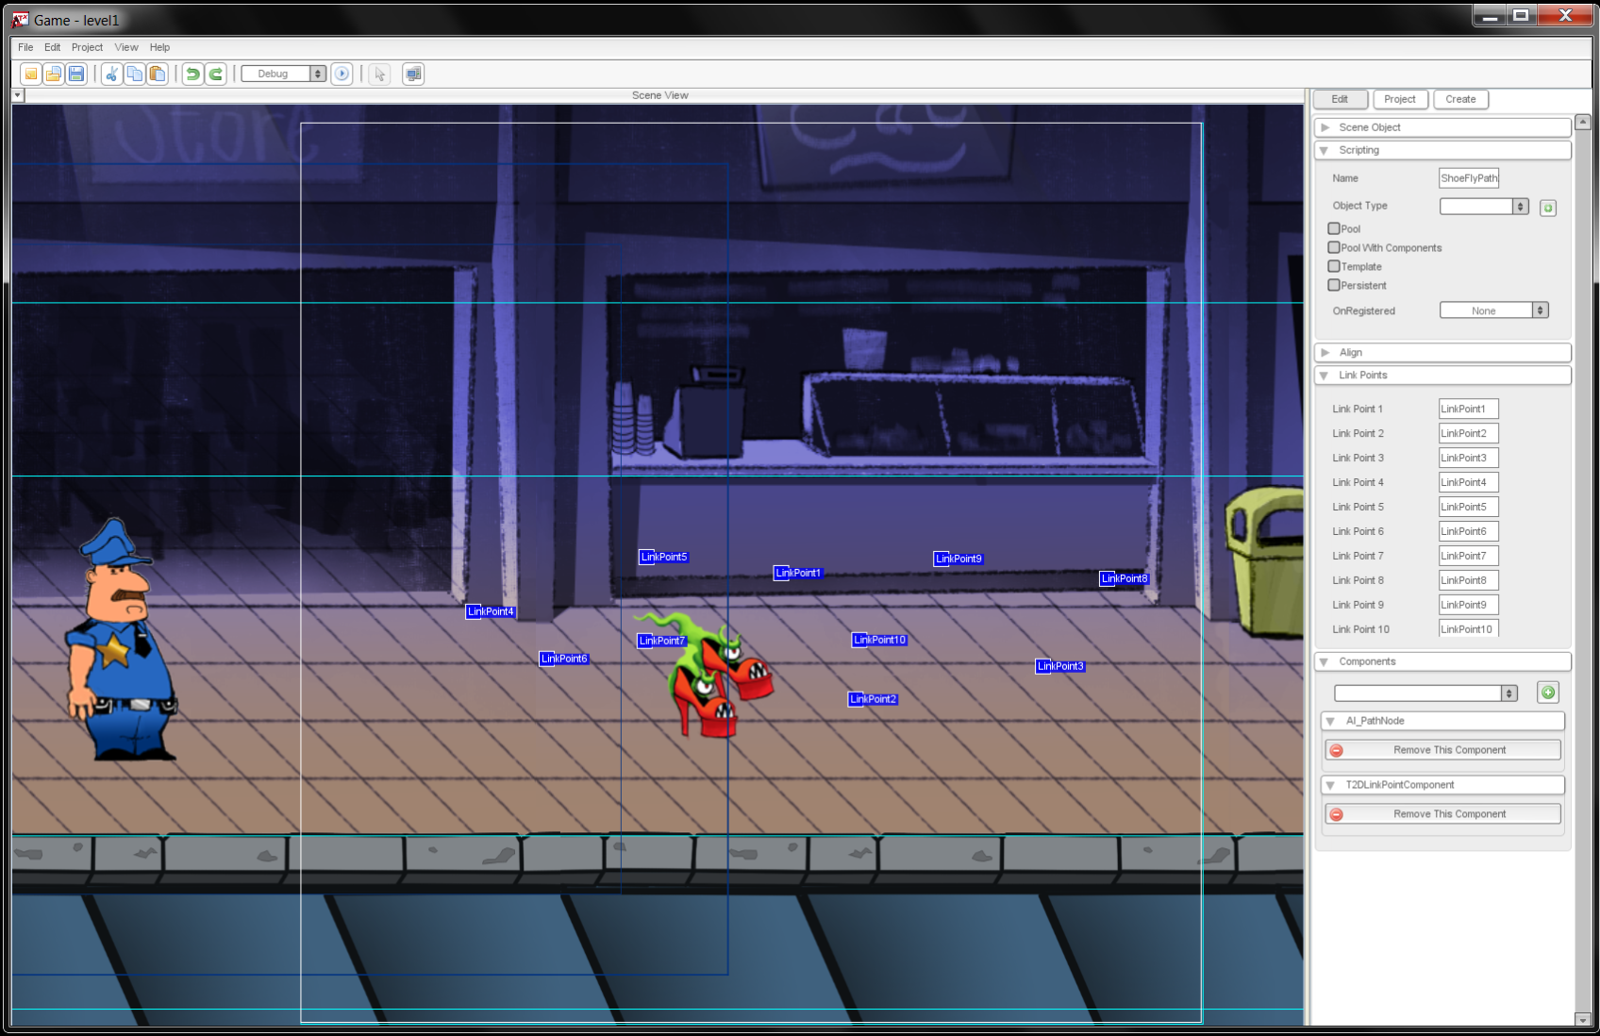The height and width of the screenshot is (1036, 1600).
Task: Open the Debug build dropdown
Action: click(283, 74)
